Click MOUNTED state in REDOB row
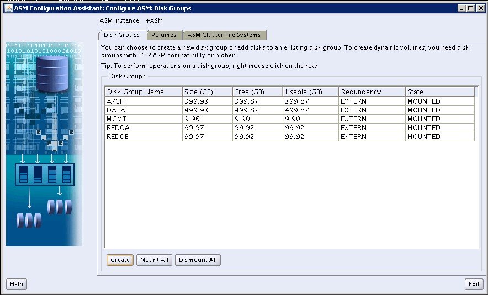This screenshot has width=488, height=295. click(x=424, y=136)
